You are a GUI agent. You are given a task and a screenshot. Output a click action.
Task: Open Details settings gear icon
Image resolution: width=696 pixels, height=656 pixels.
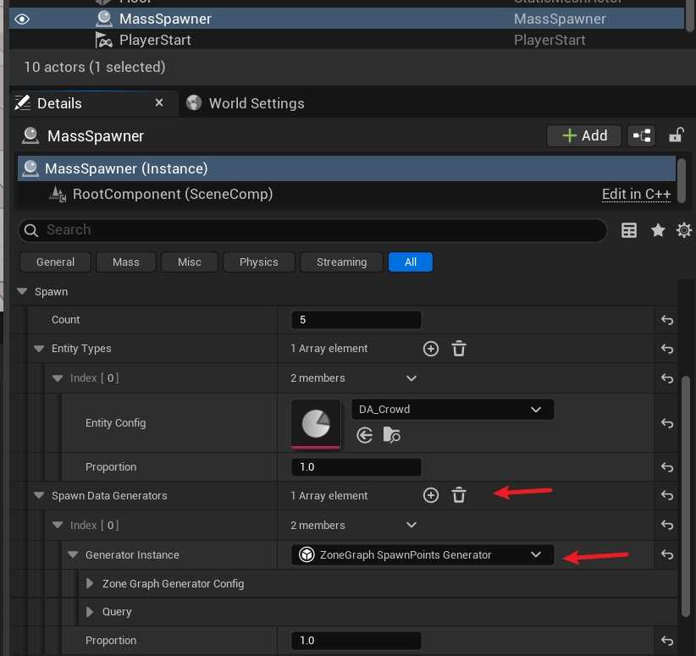point(684,230)
